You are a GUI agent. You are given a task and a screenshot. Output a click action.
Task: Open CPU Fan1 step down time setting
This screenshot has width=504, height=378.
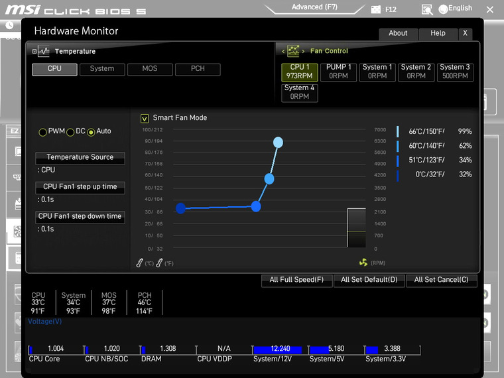pos(80,217)
